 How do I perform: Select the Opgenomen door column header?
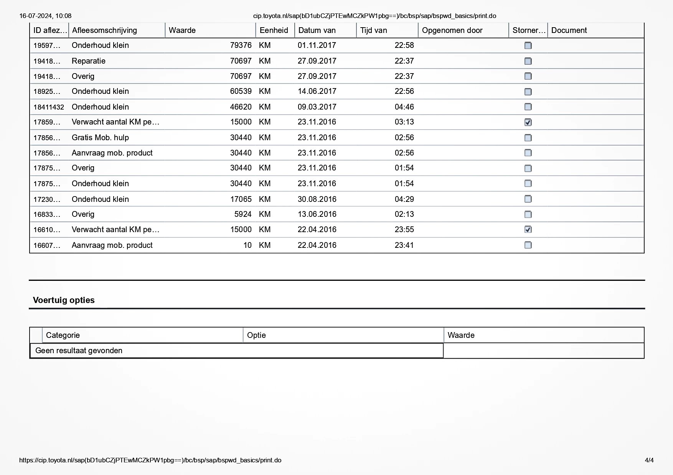pos(463,30)
